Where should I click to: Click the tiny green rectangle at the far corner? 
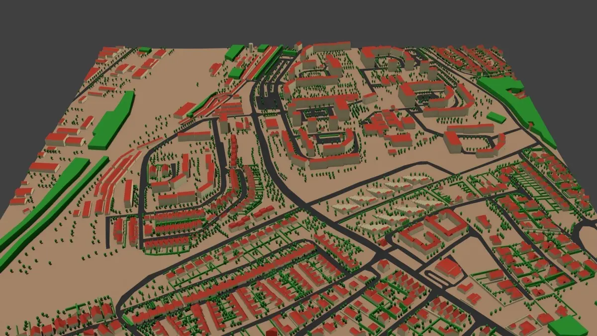click(144, 49)
